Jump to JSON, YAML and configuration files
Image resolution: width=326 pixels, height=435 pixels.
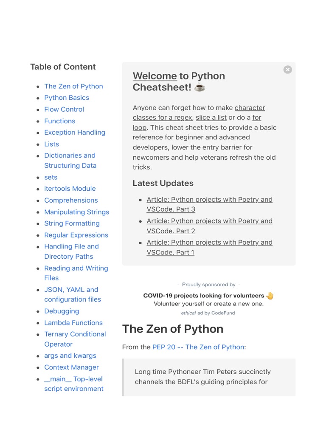click(73, 294)
